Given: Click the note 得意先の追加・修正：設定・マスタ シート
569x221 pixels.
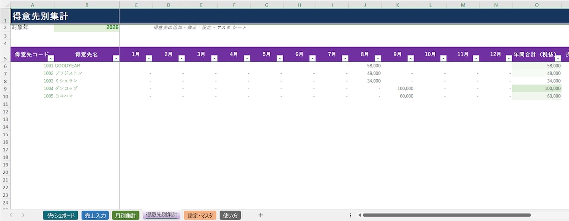Looking at the screenshot, I should (x=200, y=28).
